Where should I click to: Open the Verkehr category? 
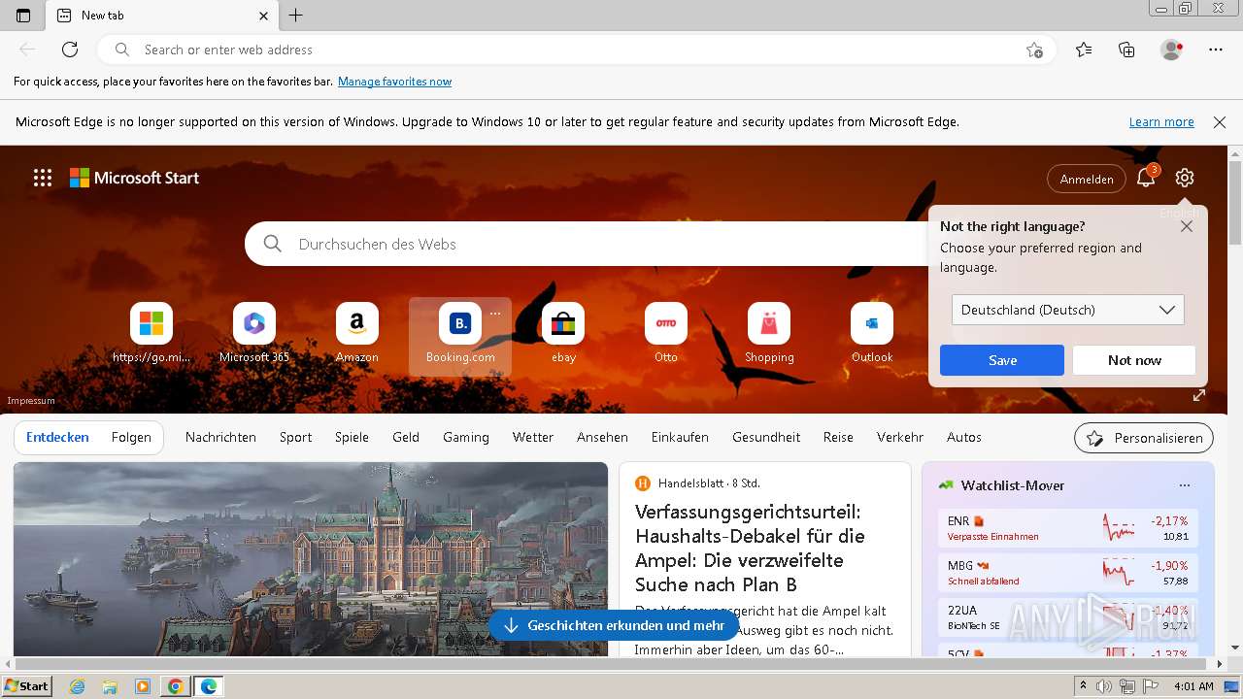click(900, 438)
